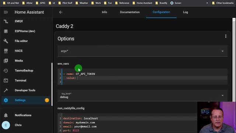The width and height of the screenshot is (236, 133).
Task: Go back with the arrow icon
Action: coord(60,12)
